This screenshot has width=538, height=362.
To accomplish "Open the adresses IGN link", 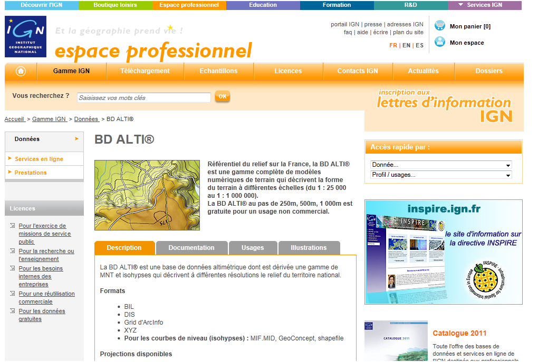I will [x=405, y=24].
